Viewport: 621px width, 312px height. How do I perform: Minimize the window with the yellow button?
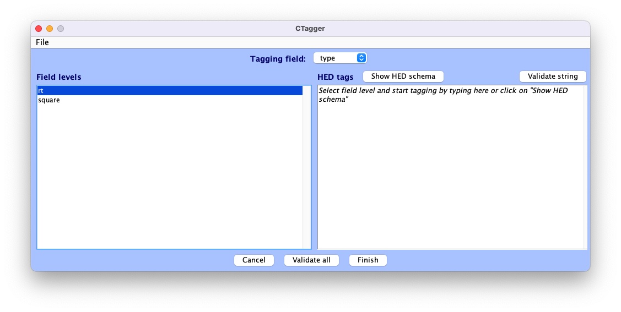click(50, 29)
